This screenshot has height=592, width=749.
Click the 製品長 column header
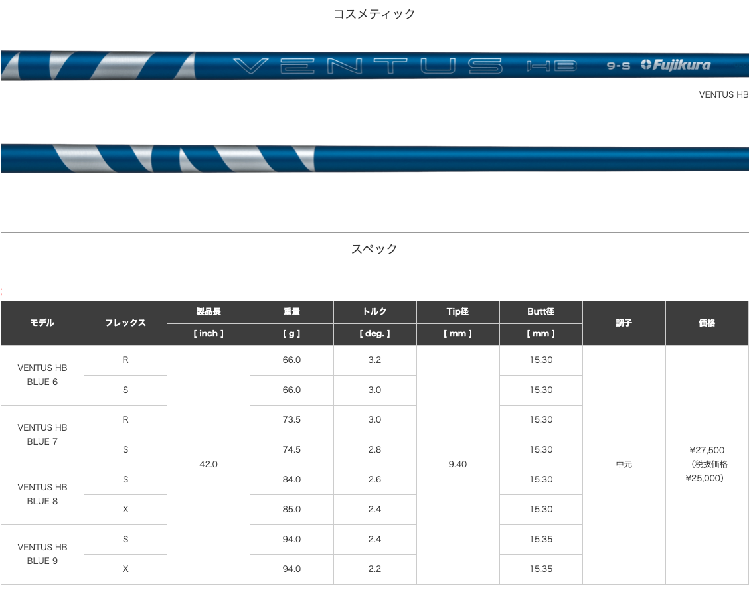click(x=208, y=312)
